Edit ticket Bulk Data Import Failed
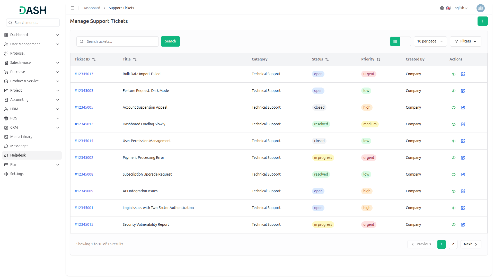Screen dimensions: 494x278 tap(463, 74)
